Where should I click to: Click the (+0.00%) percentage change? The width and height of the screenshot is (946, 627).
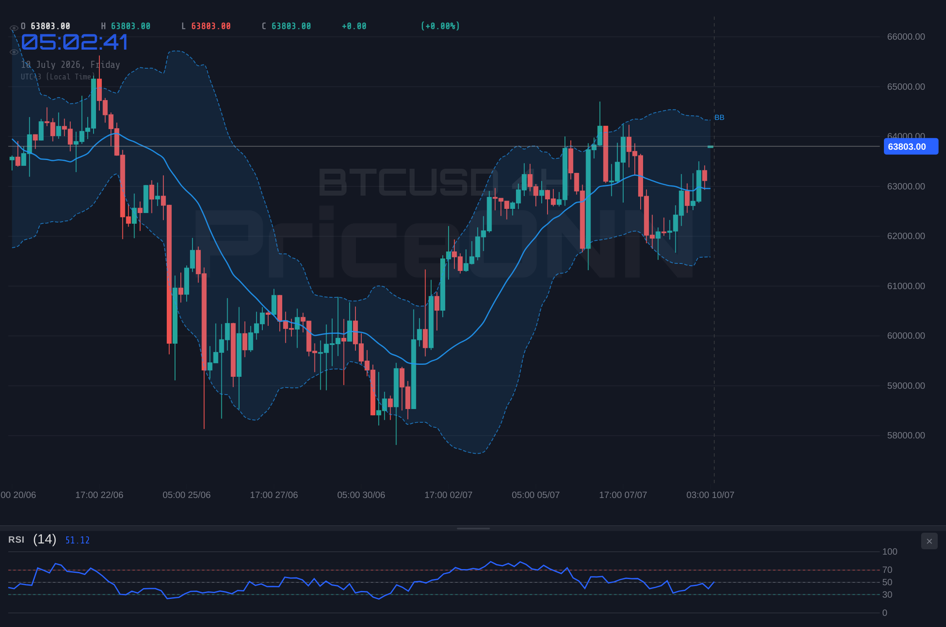pyautogui.click(x=440, y=26)
